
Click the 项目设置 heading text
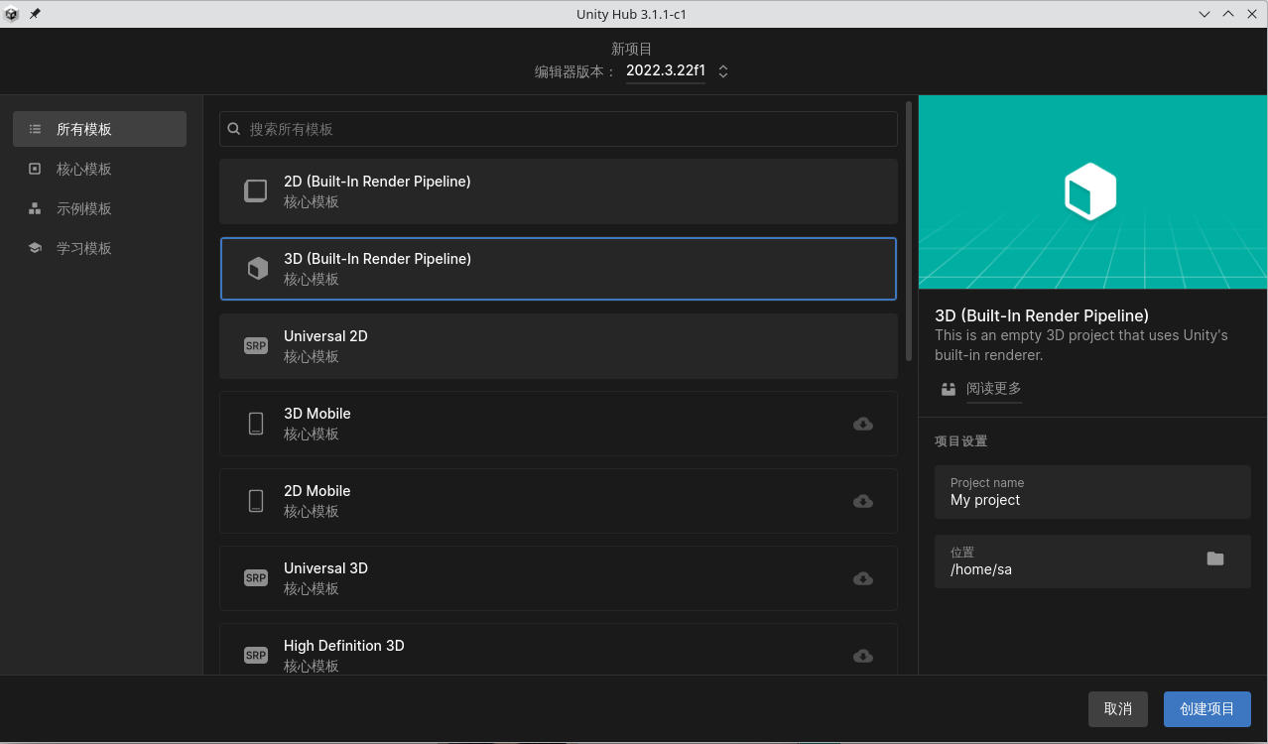click(960, 441)
